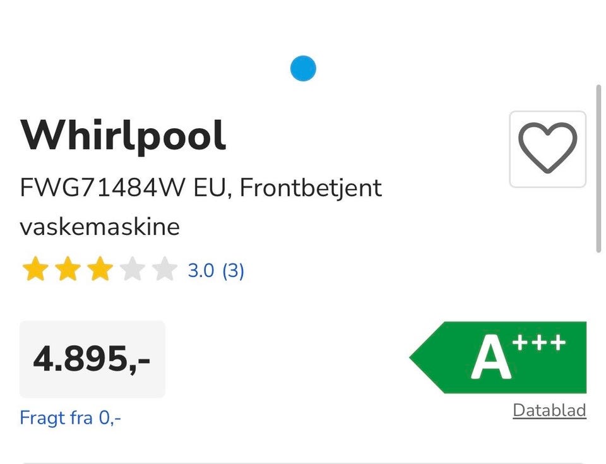Click the fourth (gray) rating star

[x=132, y=270]
